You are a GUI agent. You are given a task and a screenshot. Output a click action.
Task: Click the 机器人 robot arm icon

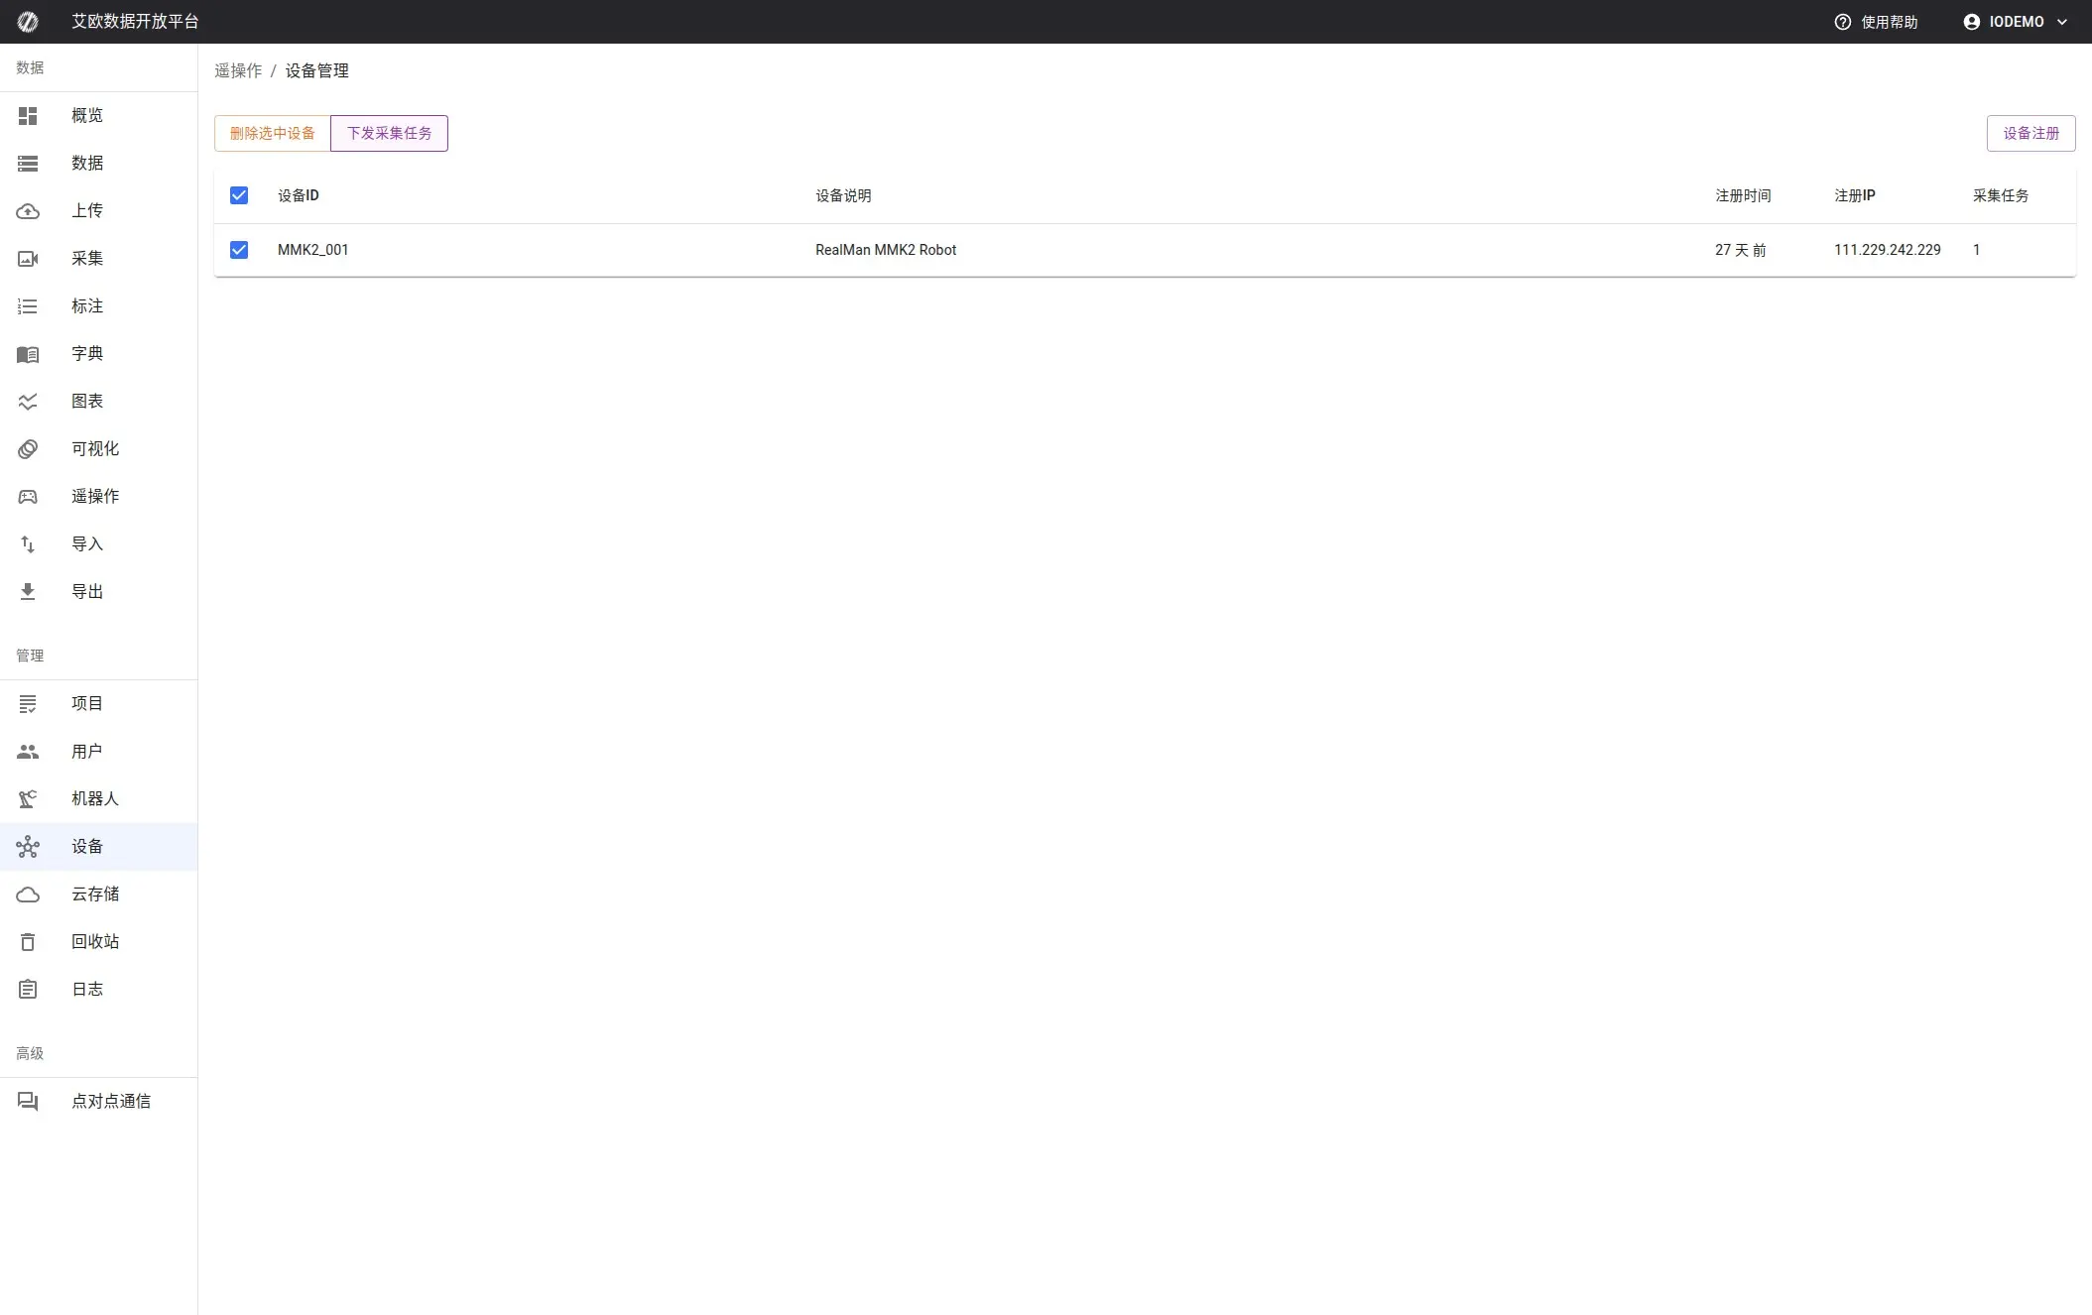click(28, 799)
